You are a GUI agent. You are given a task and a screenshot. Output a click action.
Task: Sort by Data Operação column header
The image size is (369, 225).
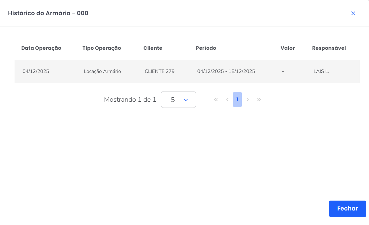(x=41, y=48)
